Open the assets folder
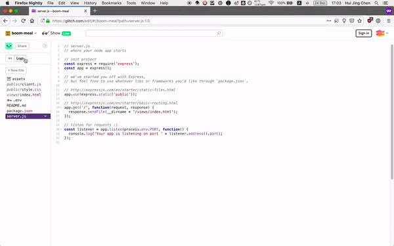Image resolution: width=394 pixels, height=246 pixels. (x=16, y=79)
